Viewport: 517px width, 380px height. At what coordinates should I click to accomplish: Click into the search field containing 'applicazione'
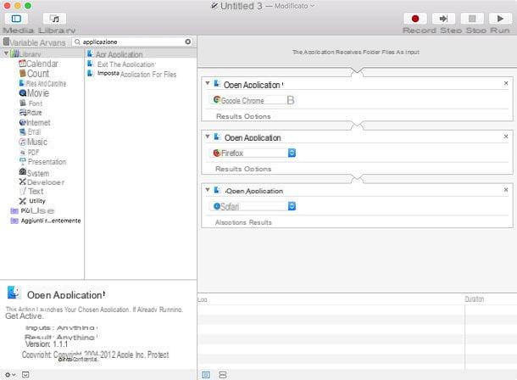[x=132, y=42]
